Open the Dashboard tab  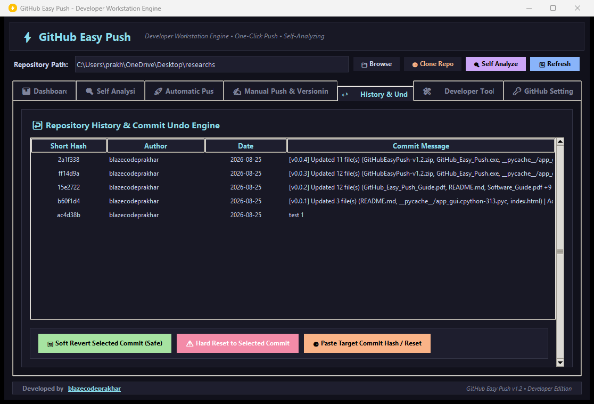[44, 91]
